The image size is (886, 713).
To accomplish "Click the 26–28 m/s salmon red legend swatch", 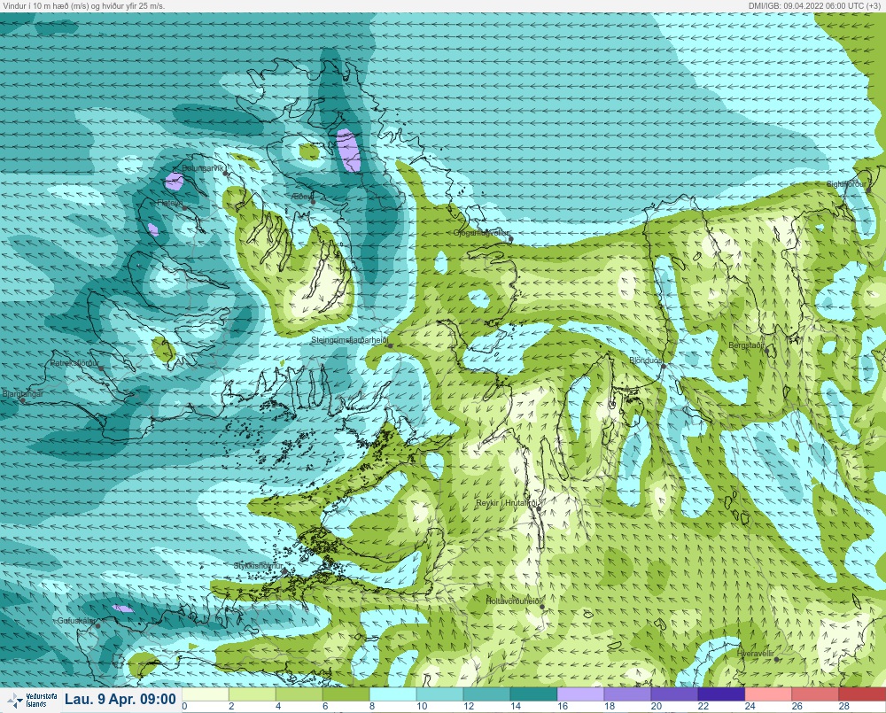I will [815, 694].
